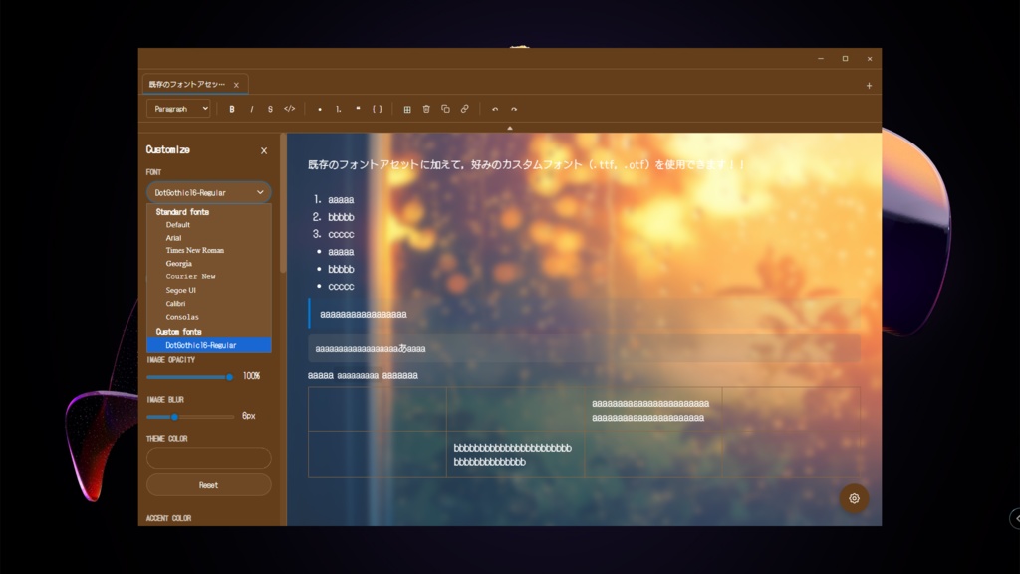Click the paragraph 'aaaaa aaaaaaaa aaaaaaa'

(x=363, y=375)
